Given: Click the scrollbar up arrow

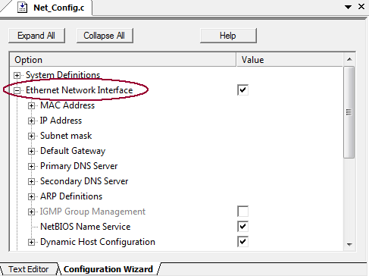Looking at the screenshot, I should click(349, 59).
